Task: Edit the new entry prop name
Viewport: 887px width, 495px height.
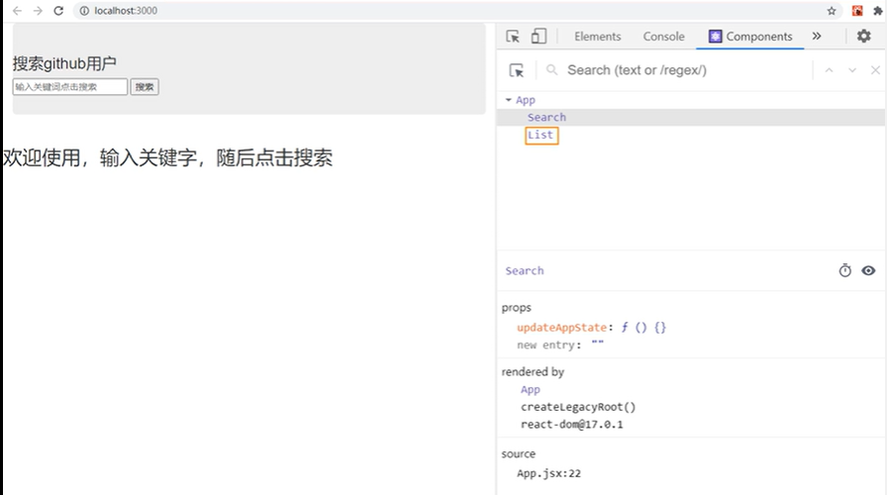Action: tap(545, 346)
